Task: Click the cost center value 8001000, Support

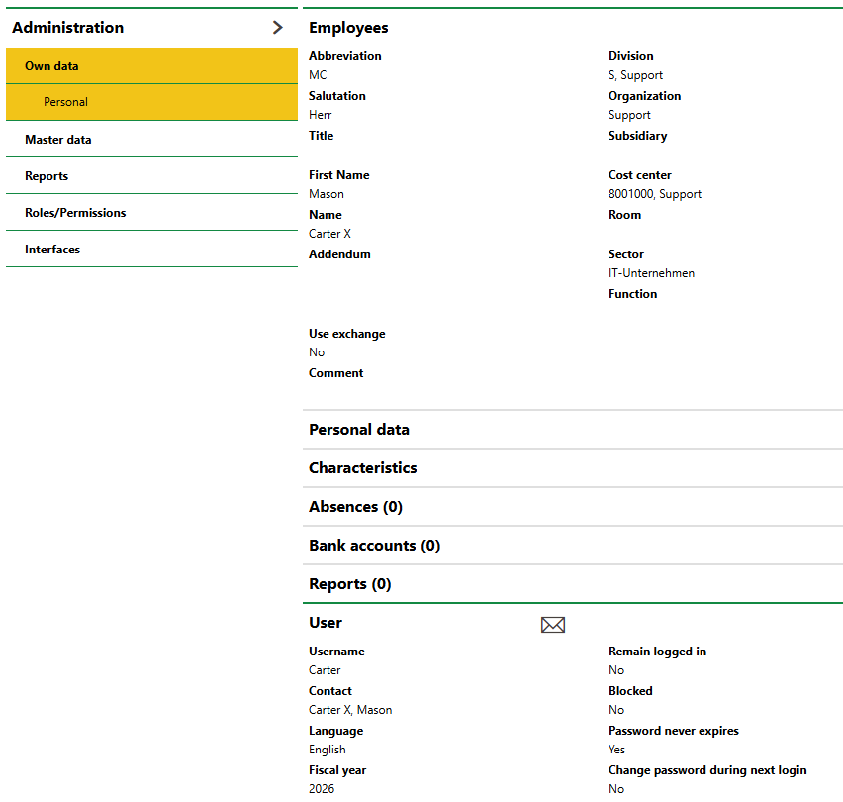Action: 655,194
